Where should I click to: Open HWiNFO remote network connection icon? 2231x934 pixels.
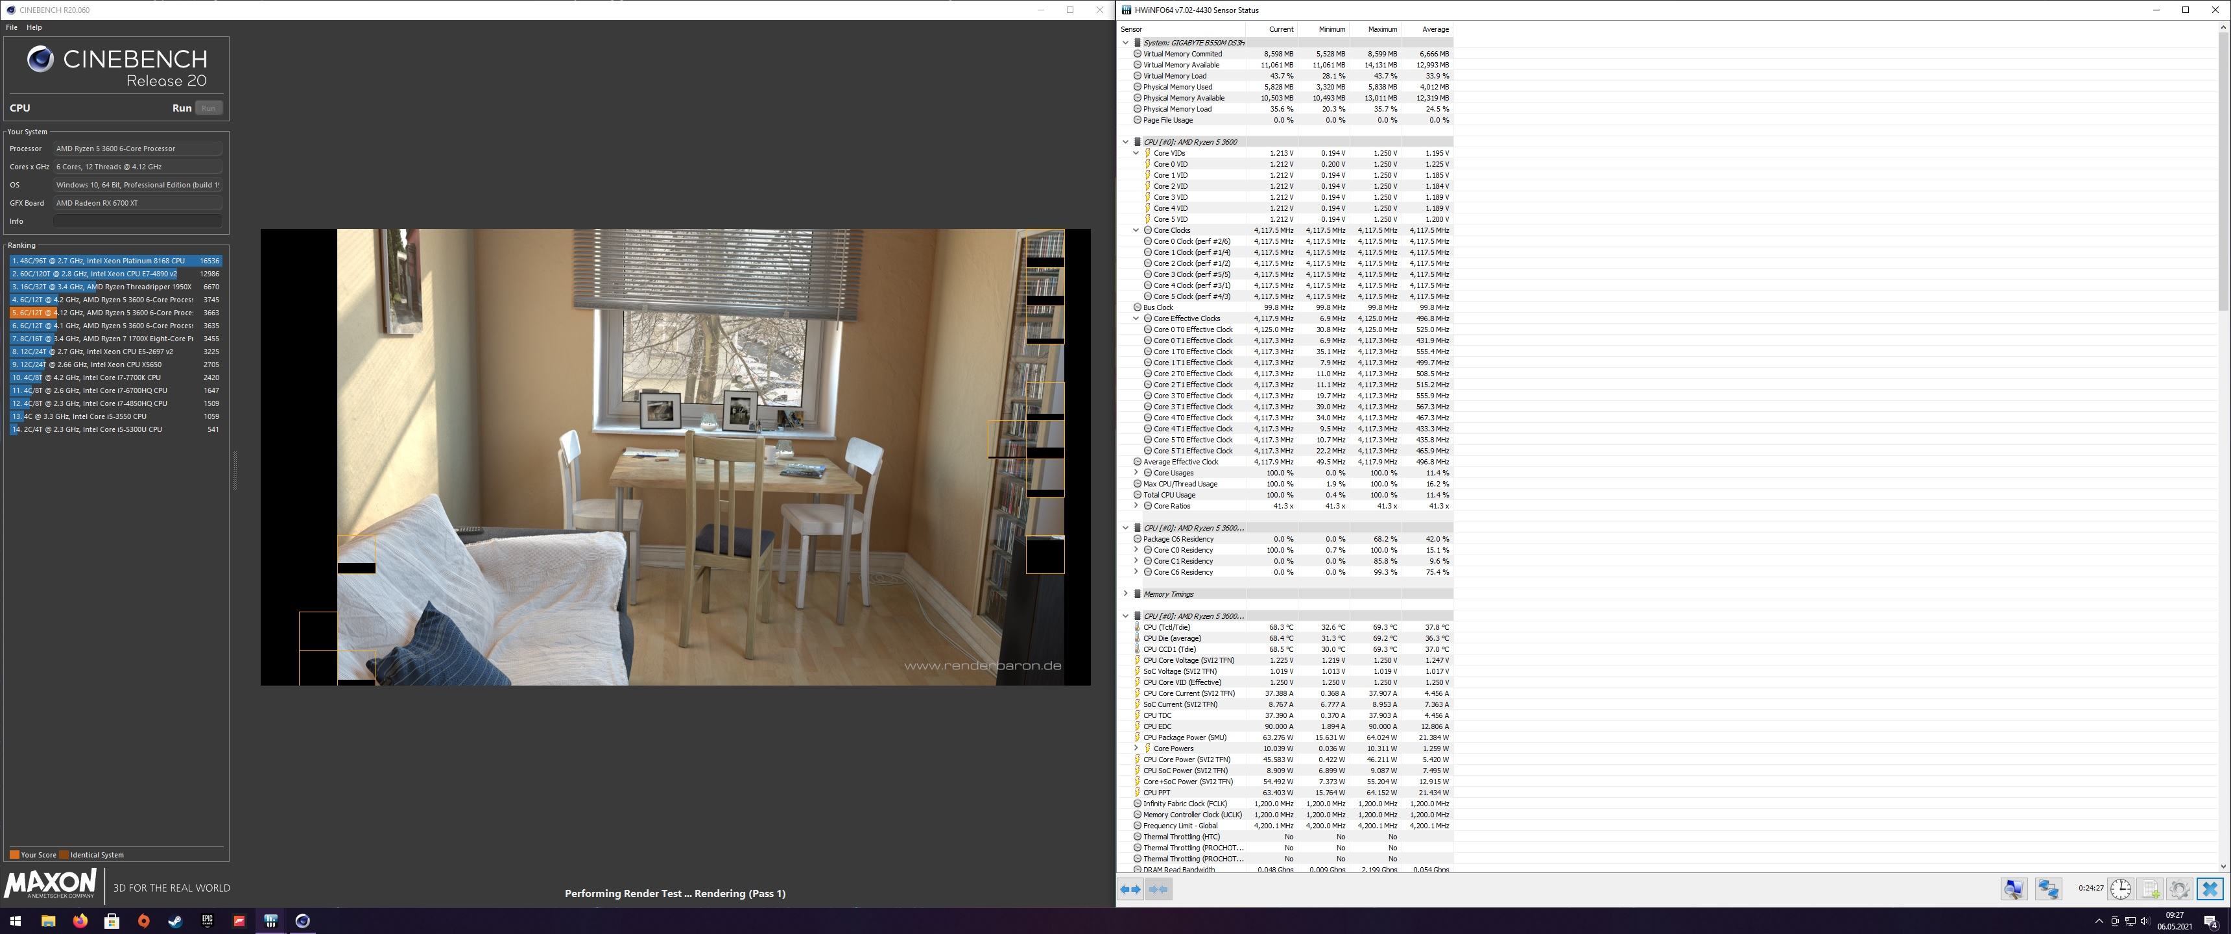coord(2048,889)
